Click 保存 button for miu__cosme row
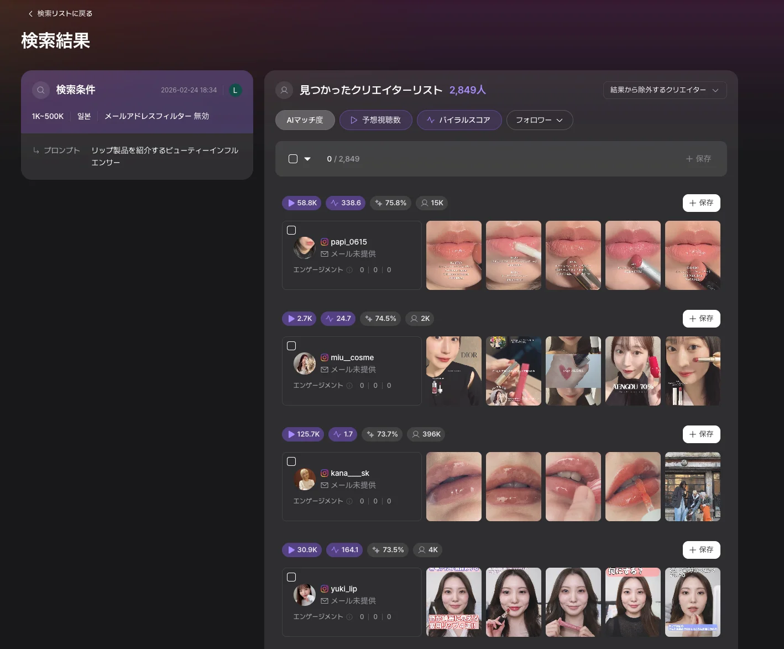 [701, 319]
